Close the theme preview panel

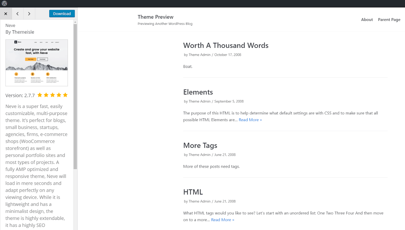pos(6,13)
